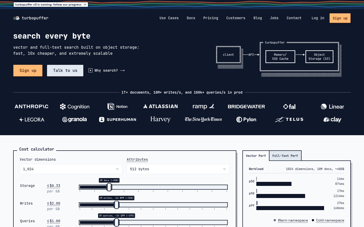Visit the Blog
Viewport: 364px width, 227px height.
(x=258, y=18)
